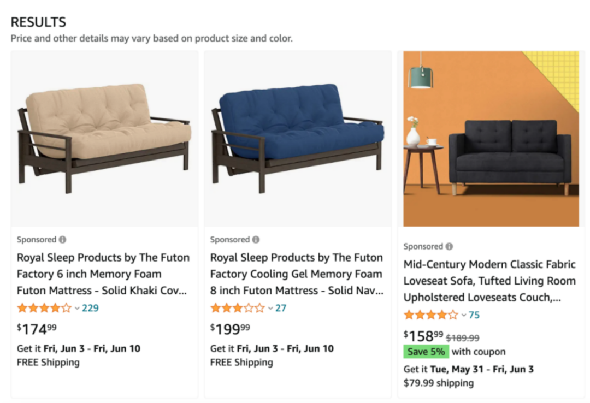Click the Sponsored info icon for the loveseat

449,246
